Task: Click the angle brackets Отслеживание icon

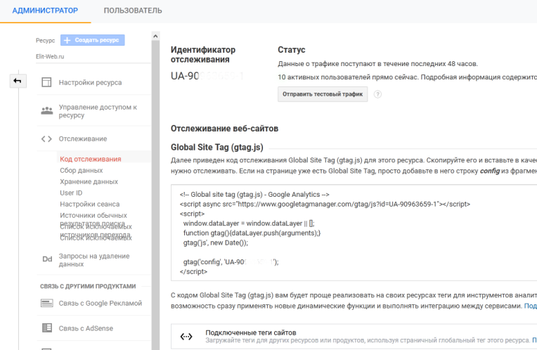Action: click(x=46, y=138)
